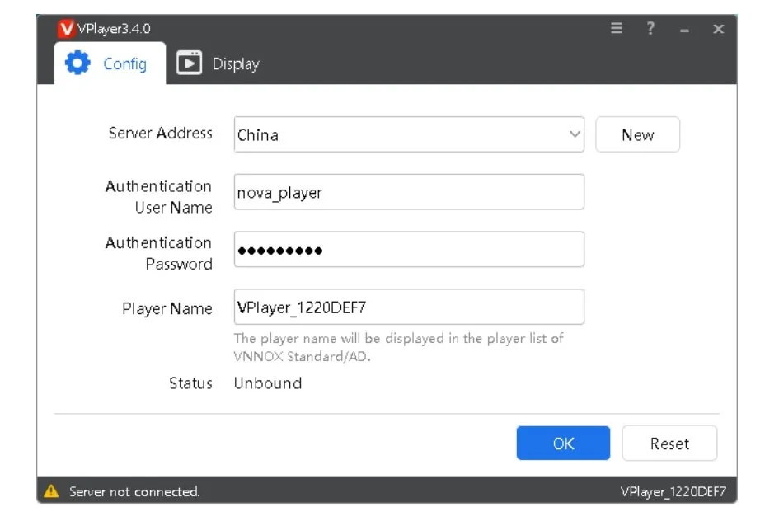Open the hamburger menu icon
Image resolution: width=779 pixels, height=521 pixels.
click(617, 28)
